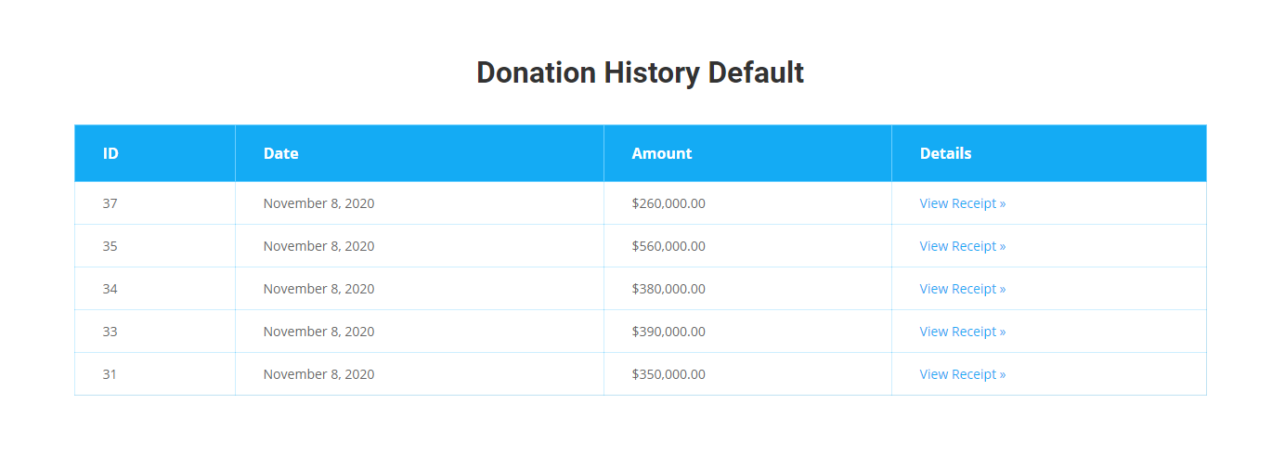Viewport: 1285px width, 469px height.
Task: Click the $380,000.00 amount
Action: coord(668,289)
